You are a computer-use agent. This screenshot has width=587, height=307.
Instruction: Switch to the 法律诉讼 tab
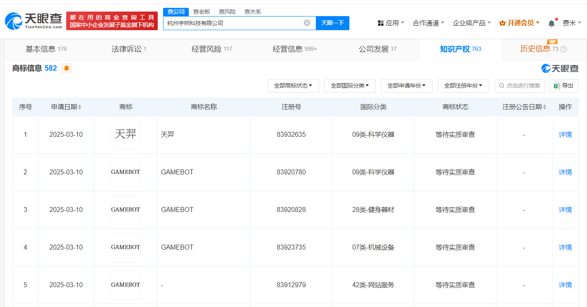129,49
